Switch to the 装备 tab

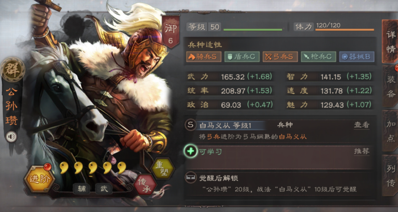390,86
